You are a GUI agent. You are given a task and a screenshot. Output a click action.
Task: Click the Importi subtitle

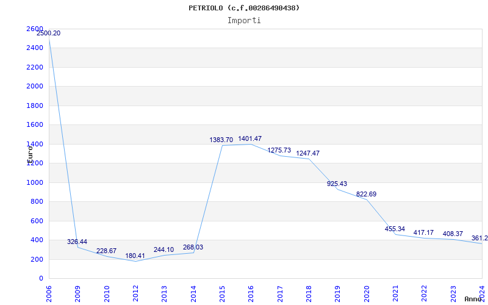point(244,20)
